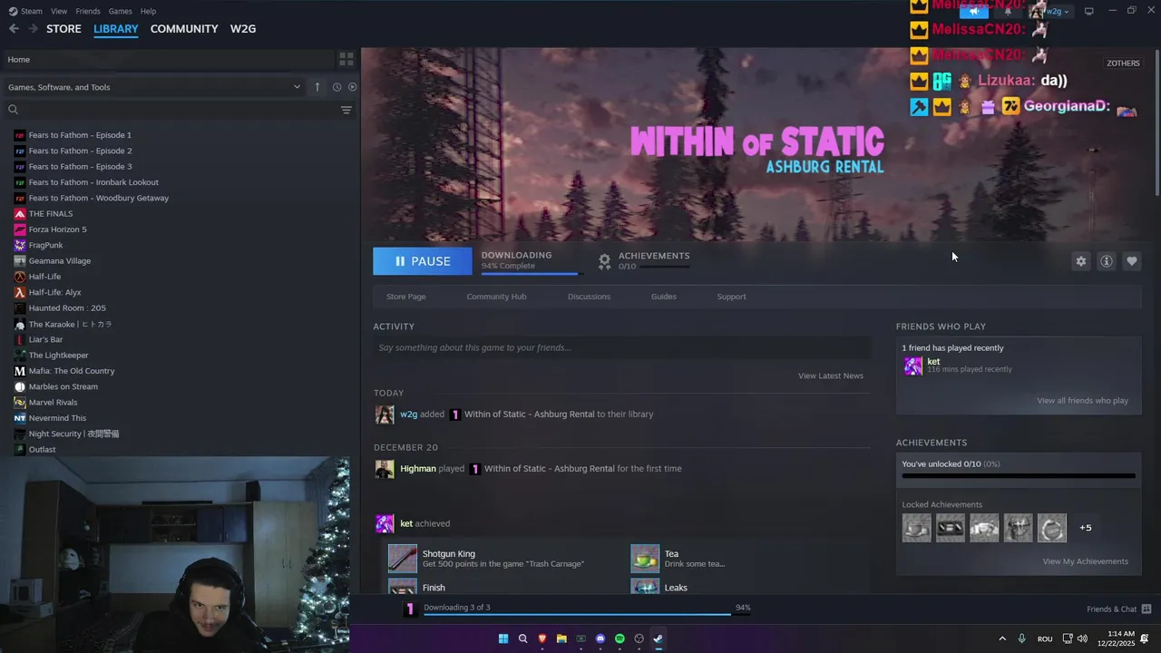Expand +5 more locked achievements
Image resolution: width=1161 pixels, height=653 pixels.
point(1085,528)
